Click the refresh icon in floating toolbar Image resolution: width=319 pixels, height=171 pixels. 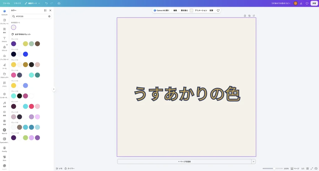pyautogui.click(x=218, y=10)
